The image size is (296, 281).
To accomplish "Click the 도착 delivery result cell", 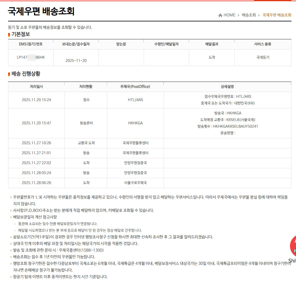I will tap(212, 57).
